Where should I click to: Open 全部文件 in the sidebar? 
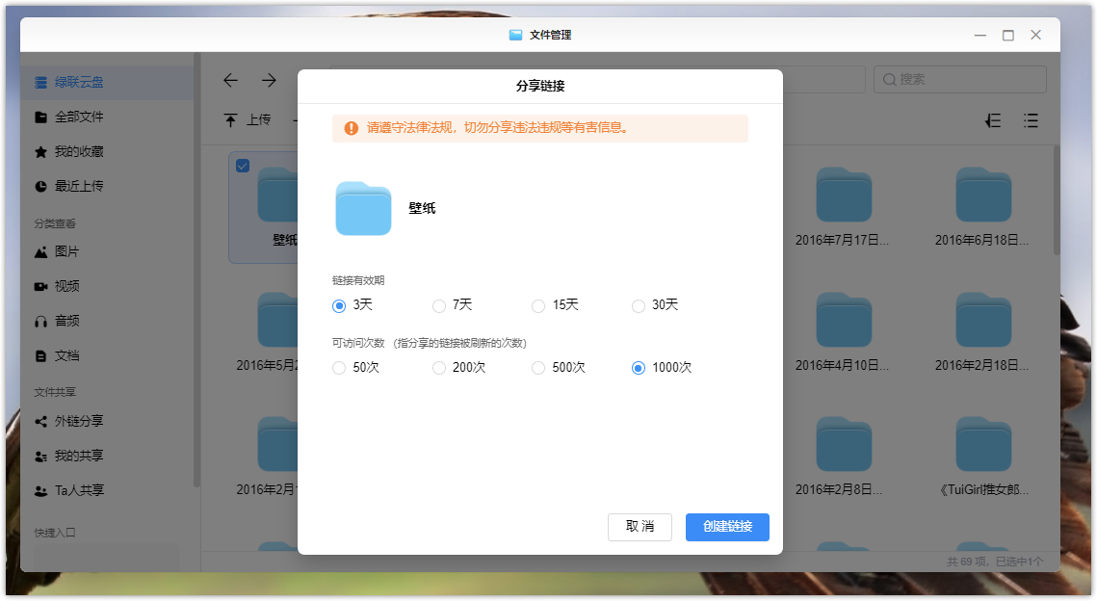pyautogui.click(x=78, y=117)
